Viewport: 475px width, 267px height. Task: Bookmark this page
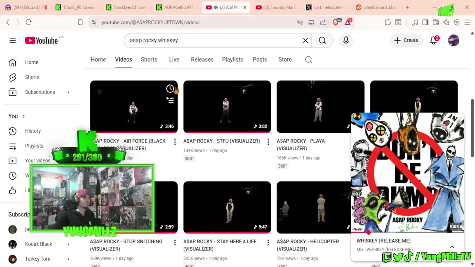80,22
